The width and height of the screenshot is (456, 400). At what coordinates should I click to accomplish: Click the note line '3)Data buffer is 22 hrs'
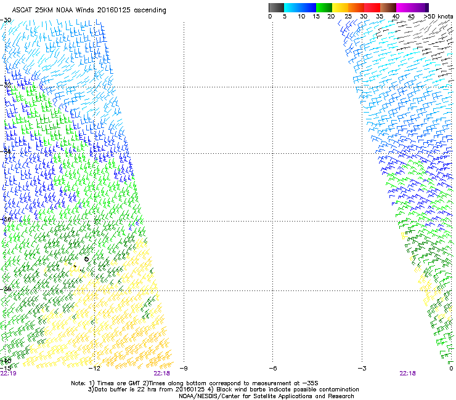(223, 390)
